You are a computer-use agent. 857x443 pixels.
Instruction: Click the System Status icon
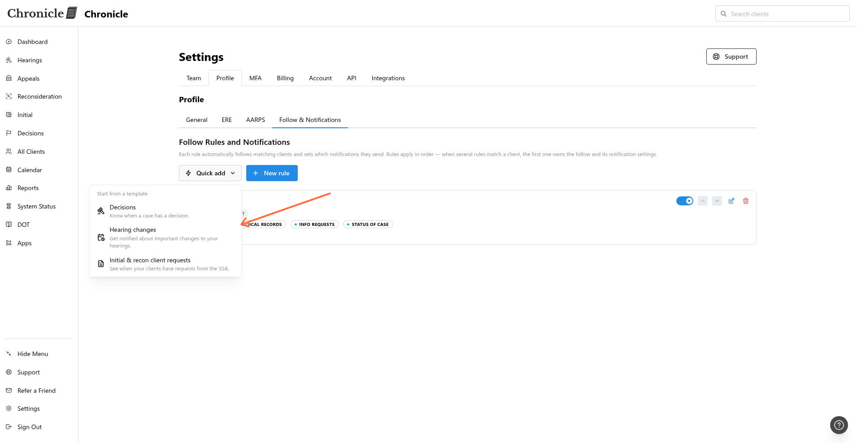click(x=9, y=206)
